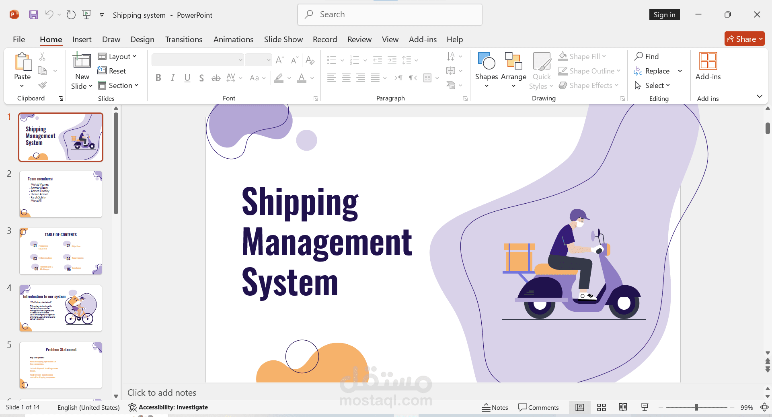Click the Shapes gallery icon
Screen dimensions: 772x417
point(487,61)
